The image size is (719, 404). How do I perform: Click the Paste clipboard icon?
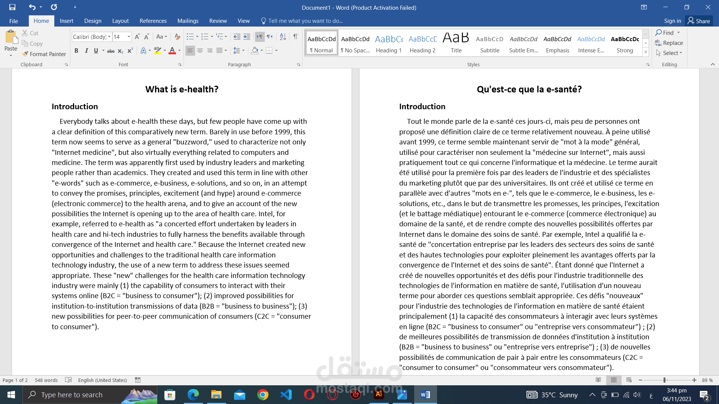click(11, 37)
